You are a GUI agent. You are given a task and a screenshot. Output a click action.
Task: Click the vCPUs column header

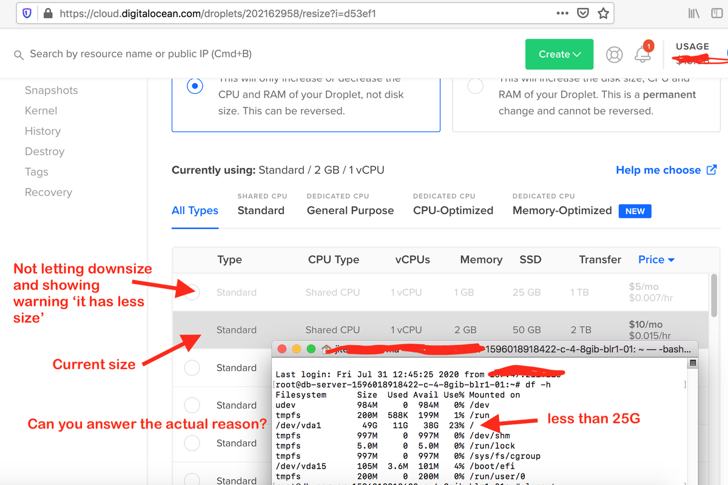[x=413, y=259]
